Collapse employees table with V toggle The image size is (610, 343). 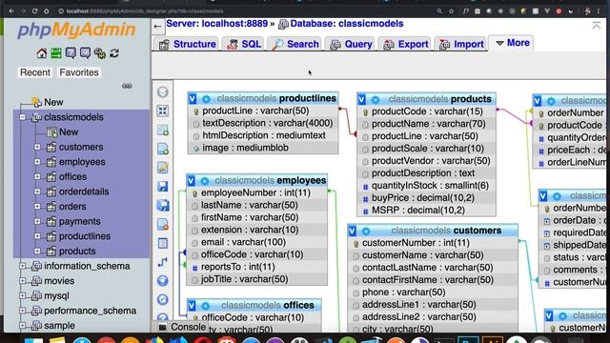(191, 181)
